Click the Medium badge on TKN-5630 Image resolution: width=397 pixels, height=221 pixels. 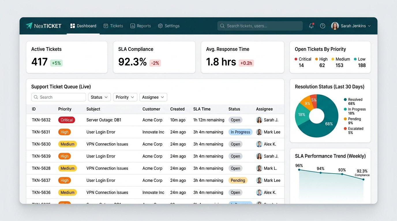click(x=68, y=144)
